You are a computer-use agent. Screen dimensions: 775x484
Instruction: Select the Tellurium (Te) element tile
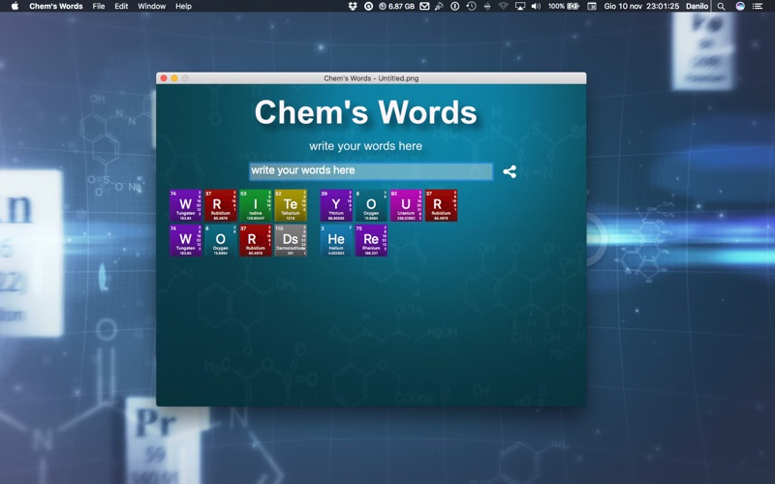291,205
